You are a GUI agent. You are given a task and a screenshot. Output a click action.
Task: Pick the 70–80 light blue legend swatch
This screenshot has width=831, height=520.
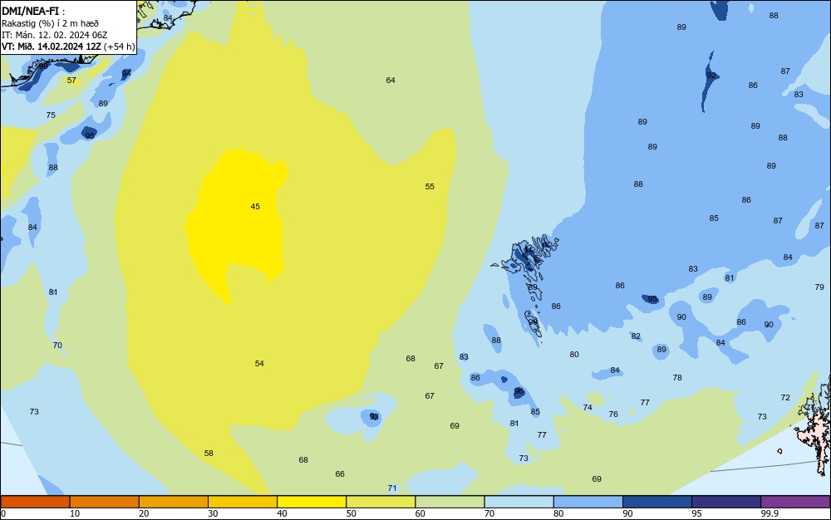(x=519, y=502)
